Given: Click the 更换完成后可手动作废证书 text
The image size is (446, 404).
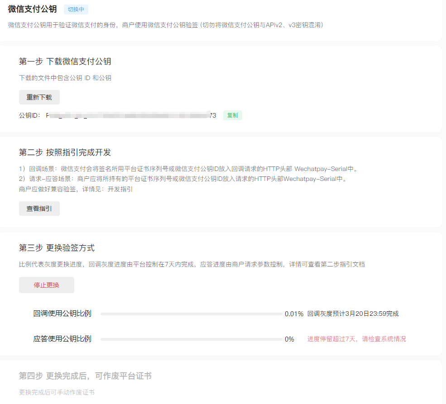Looking at the screenshot, I should point(57,392).
